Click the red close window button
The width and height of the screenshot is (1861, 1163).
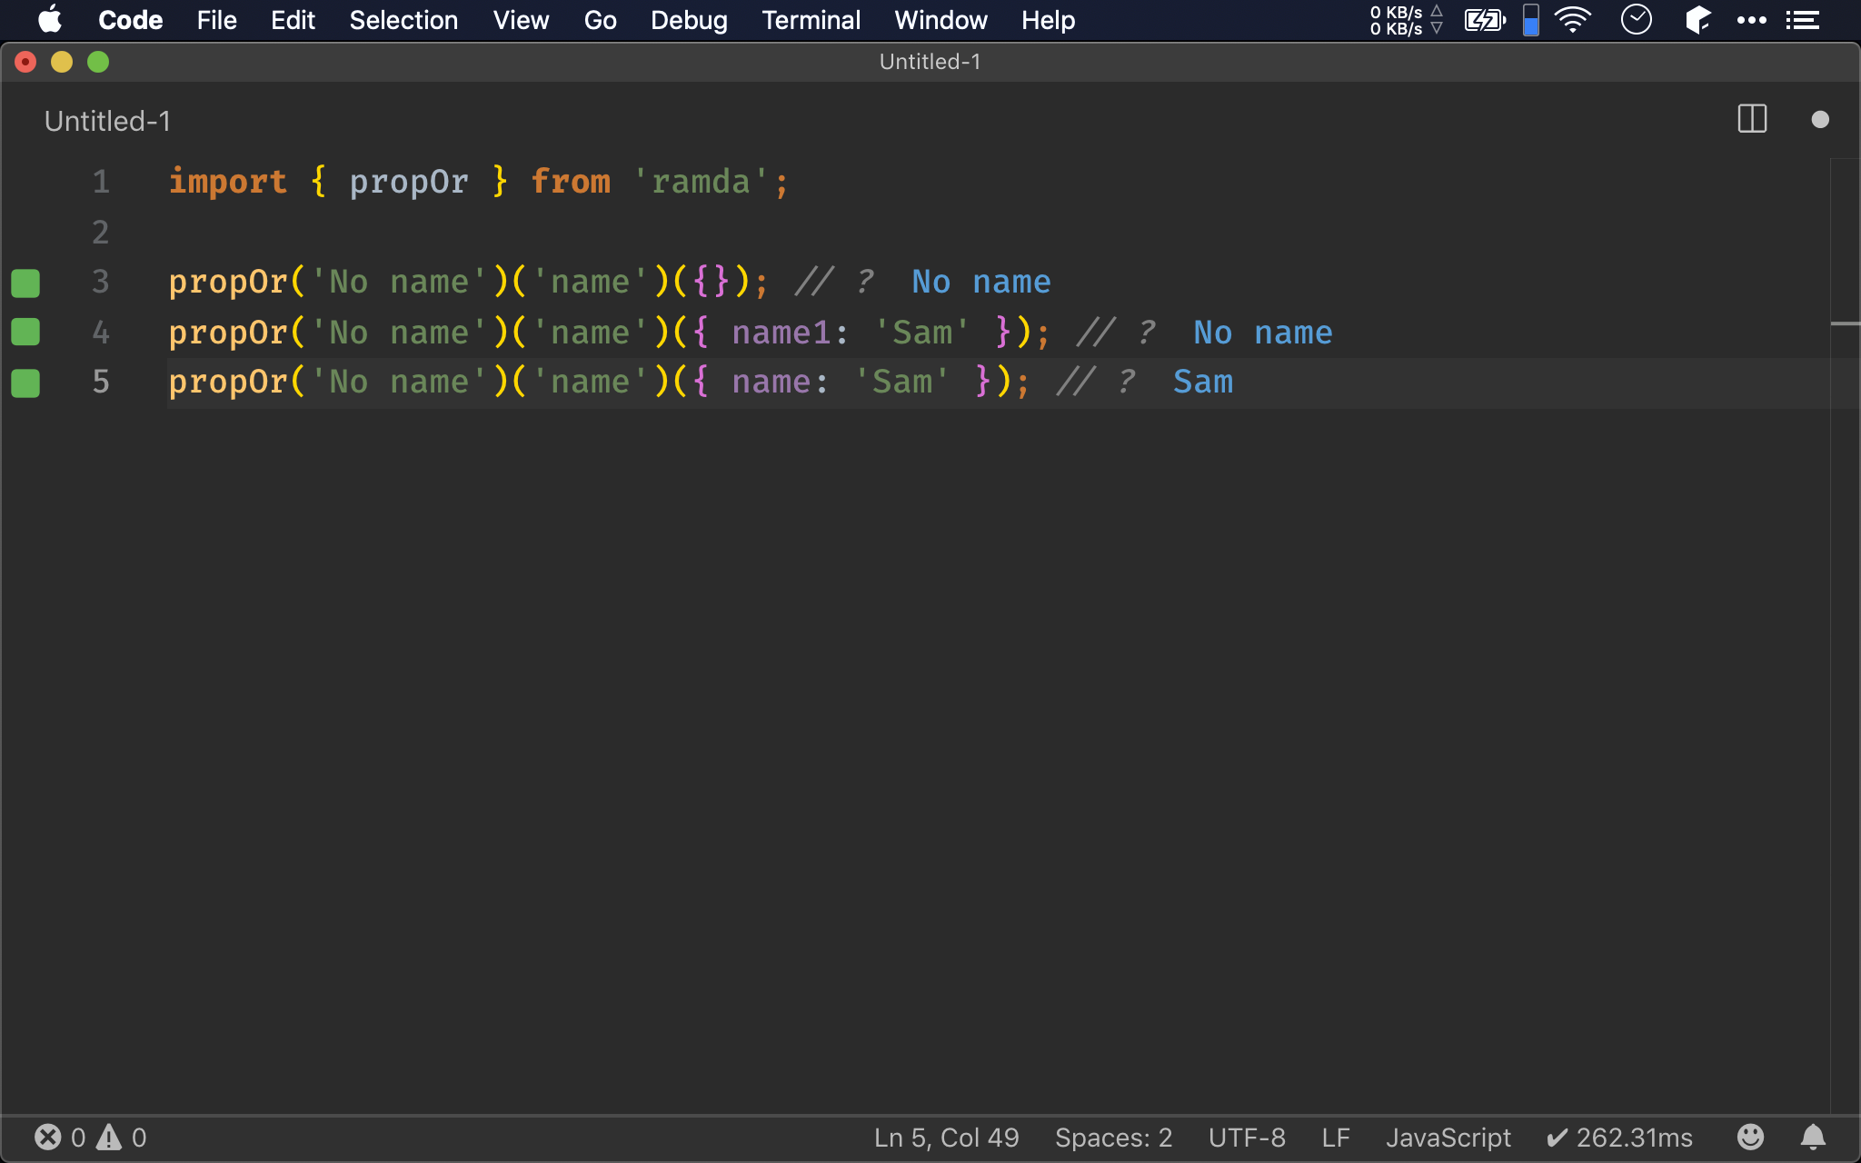(x=25, y=62)
